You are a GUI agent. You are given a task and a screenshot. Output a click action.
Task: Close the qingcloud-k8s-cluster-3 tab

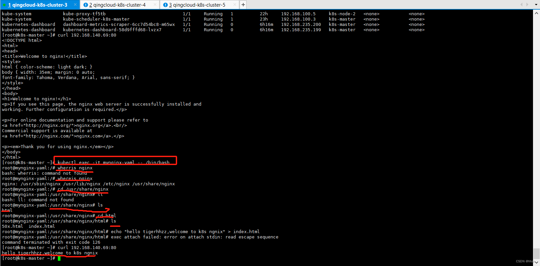75,5
